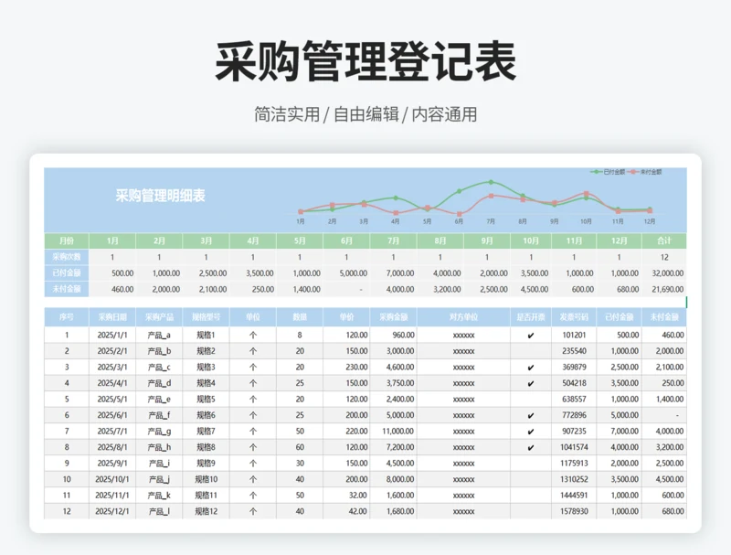Select the 对方单位 column header
The width and height of the screenshot is (731, 555).
pos(463,317)
